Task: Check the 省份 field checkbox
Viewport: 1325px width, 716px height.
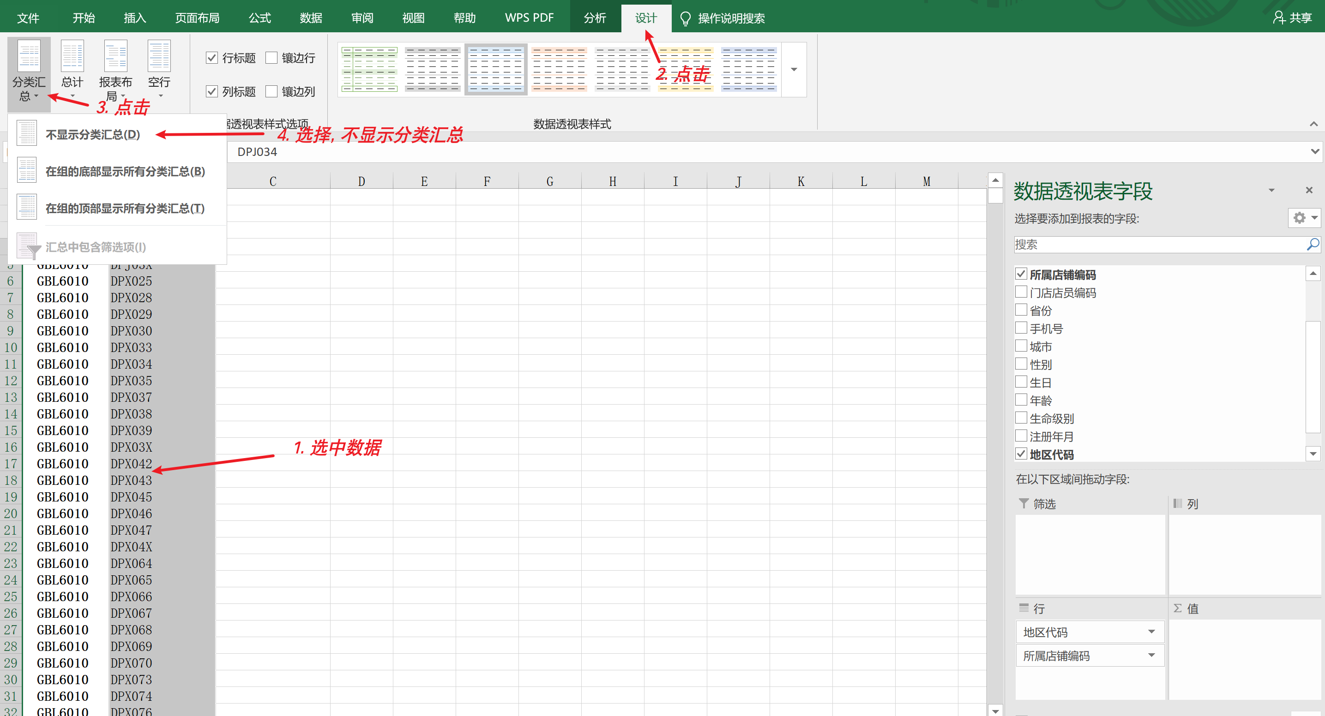Action: [x=1021, y=310]
